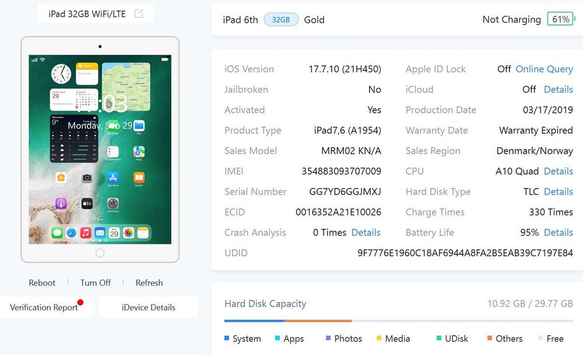Click the red notification dot on Verification Report
The height and width of the screenshot is (355, 583).
pos(80,302)
